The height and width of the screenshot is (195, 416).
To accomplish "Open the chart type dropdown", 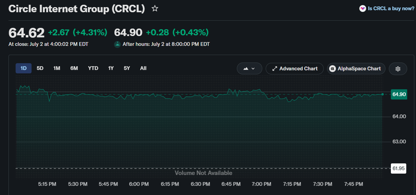I will [249, 69].
